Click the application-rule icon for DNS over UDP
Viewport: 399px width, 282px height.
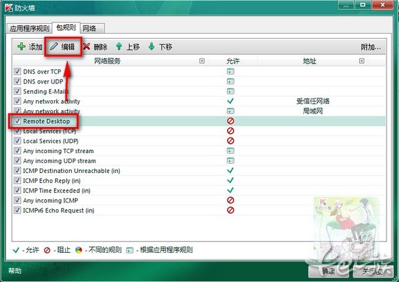(231, 82)
